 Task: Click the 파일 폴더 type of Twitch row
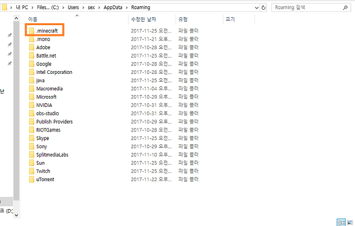point(188,171)
